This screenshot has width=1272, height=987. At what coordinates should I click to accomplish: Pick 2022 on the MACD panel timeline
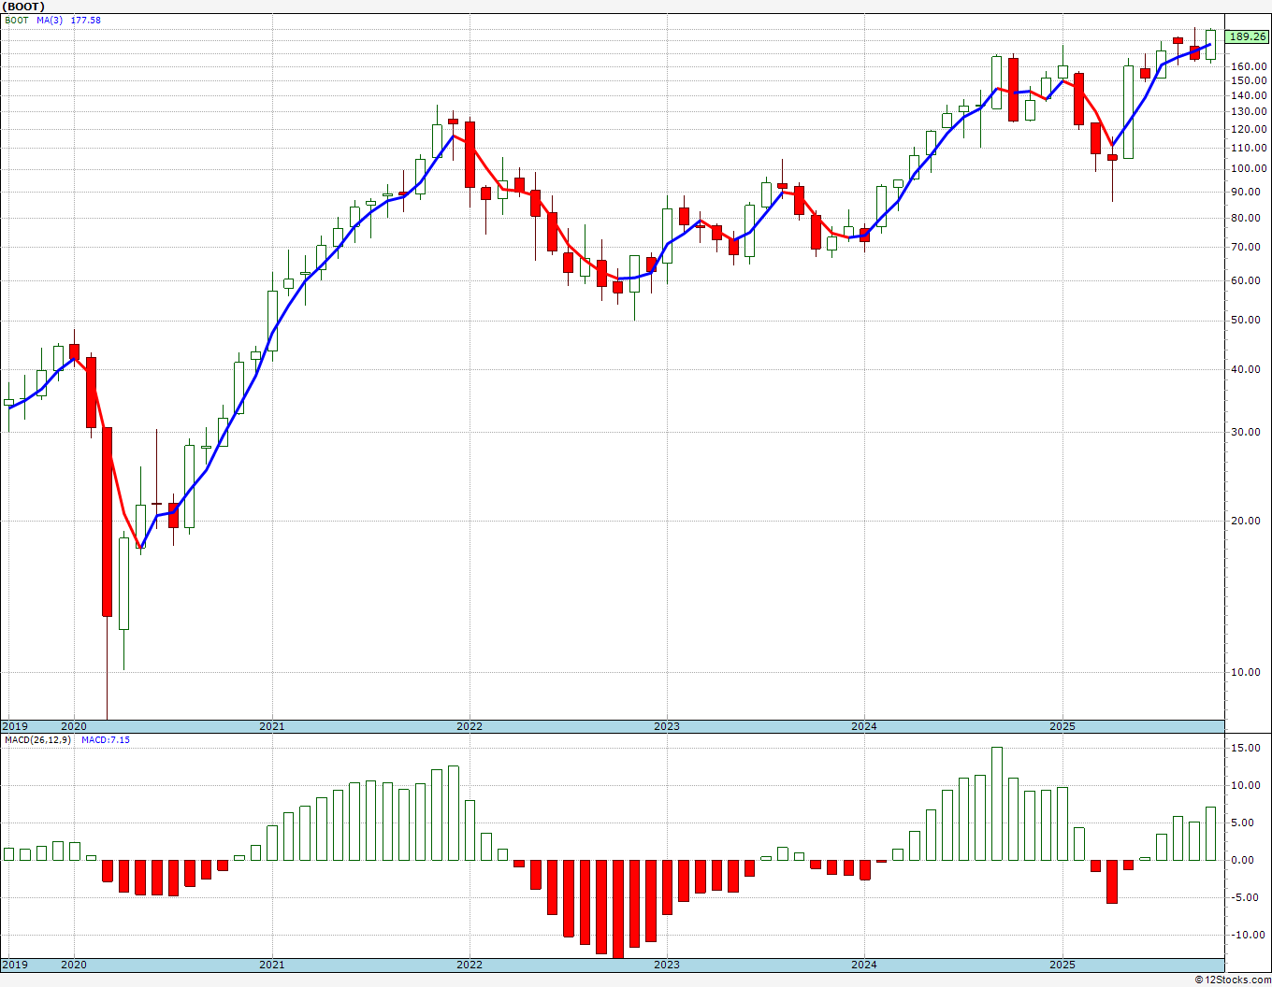(470, 965)
